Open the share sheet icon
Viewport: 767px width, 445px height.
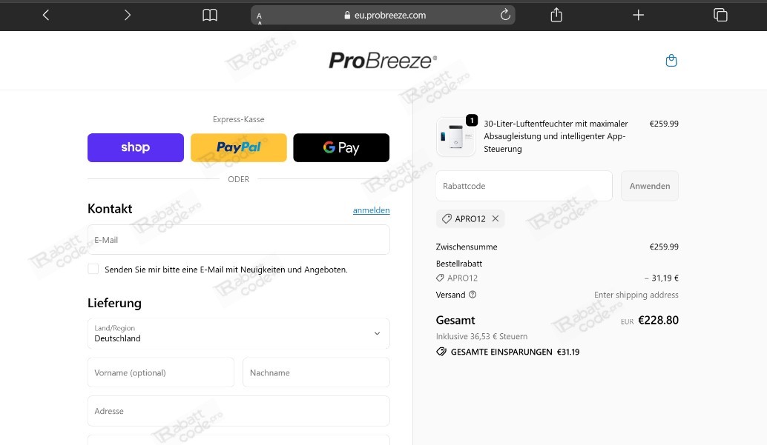tap(556, 15)
